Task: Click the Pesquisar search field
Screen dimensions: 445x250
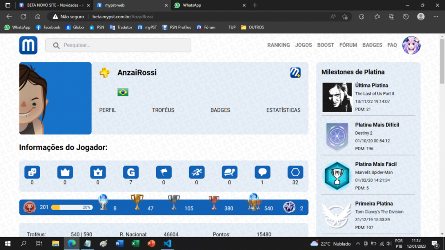Action: tap(118, 45)
